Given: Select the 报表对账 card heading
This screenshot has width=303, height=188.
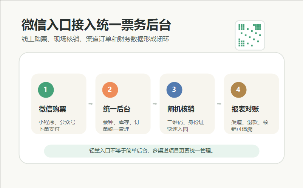Looking at the screenshot, I should pyautogui.click(x=245, y=109).
